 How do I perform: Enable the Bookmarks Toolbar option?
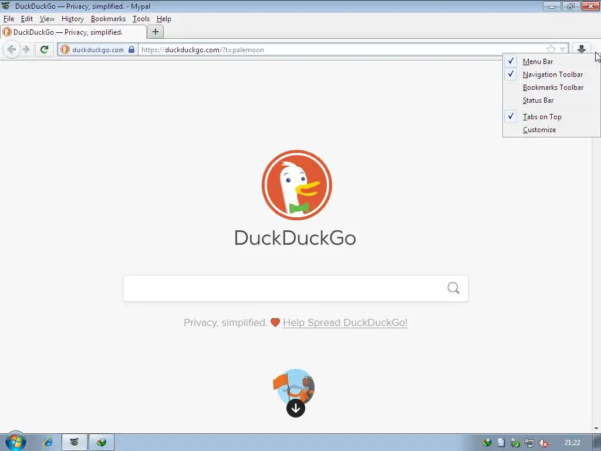click(552, 87)
